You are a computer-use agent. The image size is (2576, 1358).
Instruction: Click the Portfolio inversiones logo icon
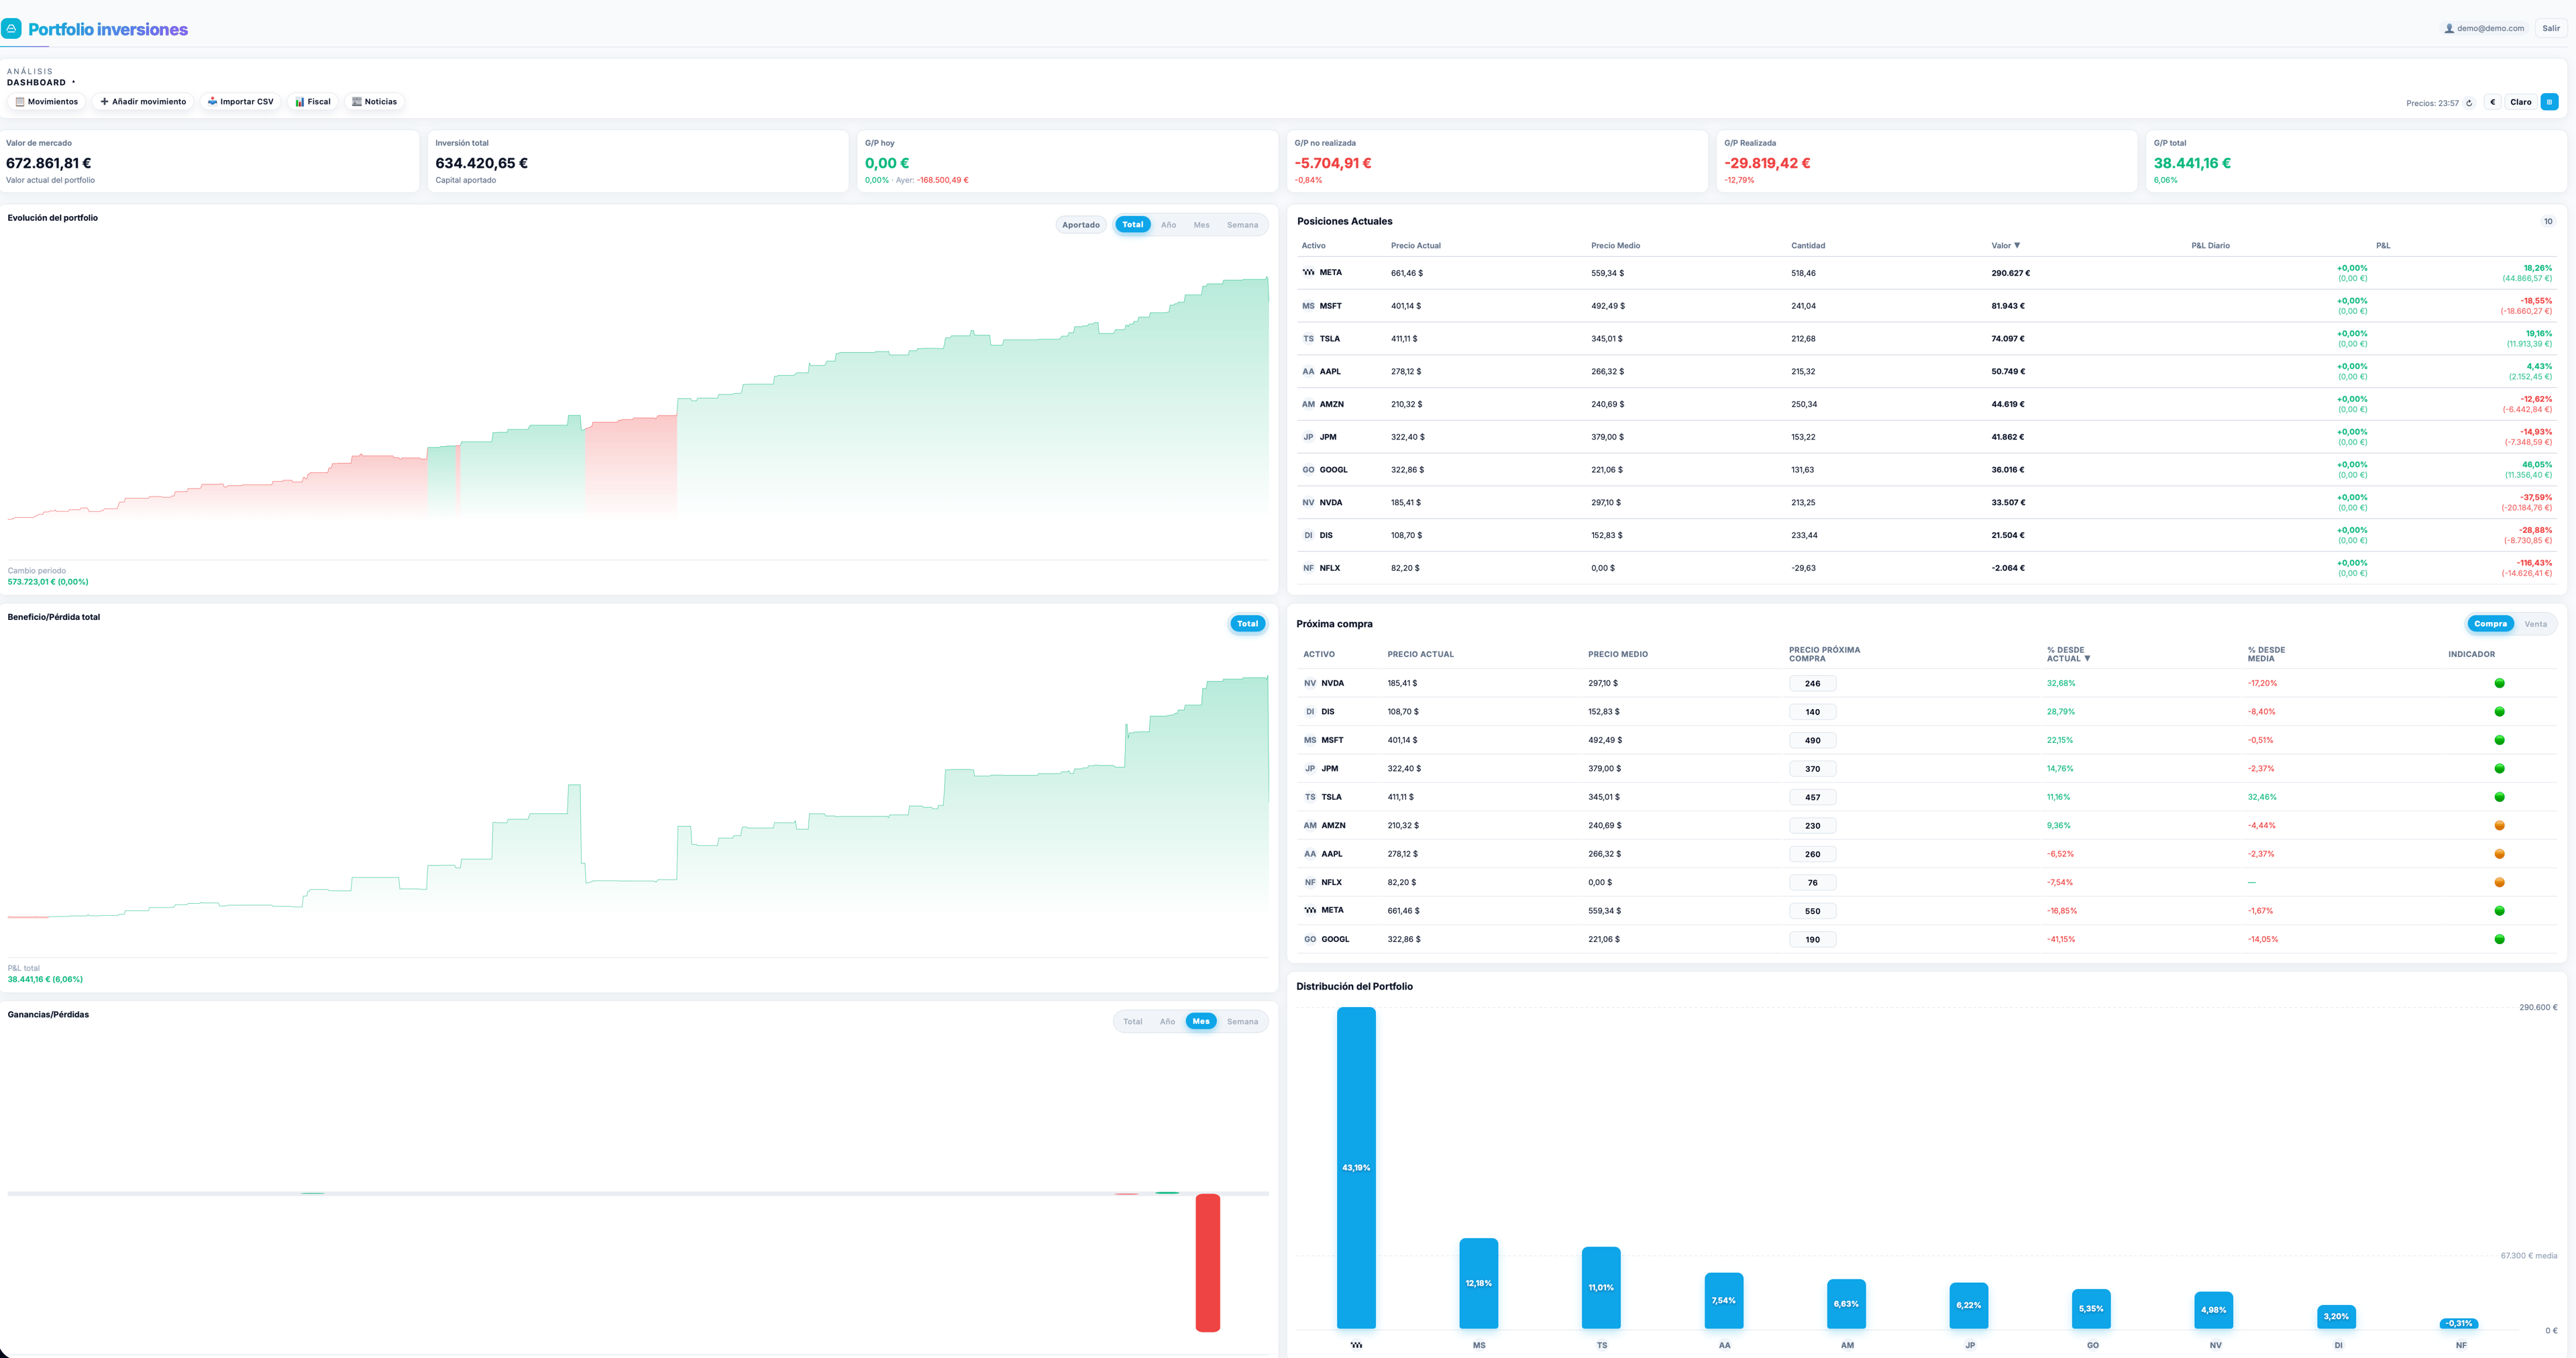click(x=12, y=29)
